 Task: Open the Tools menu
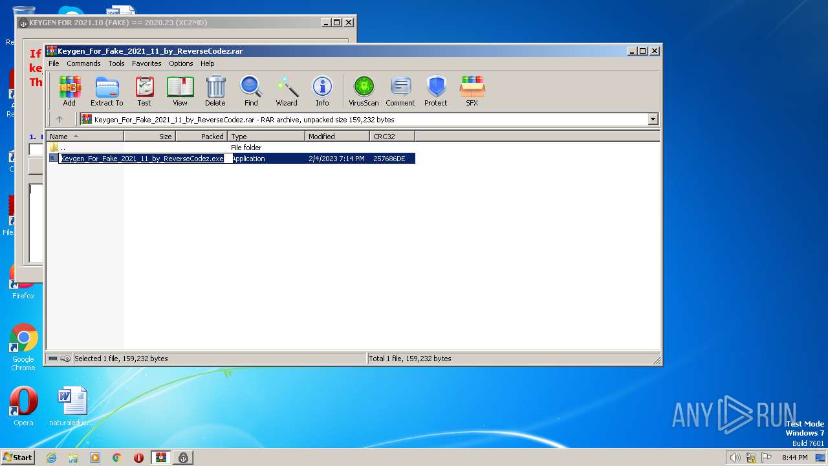pos(116,63)
